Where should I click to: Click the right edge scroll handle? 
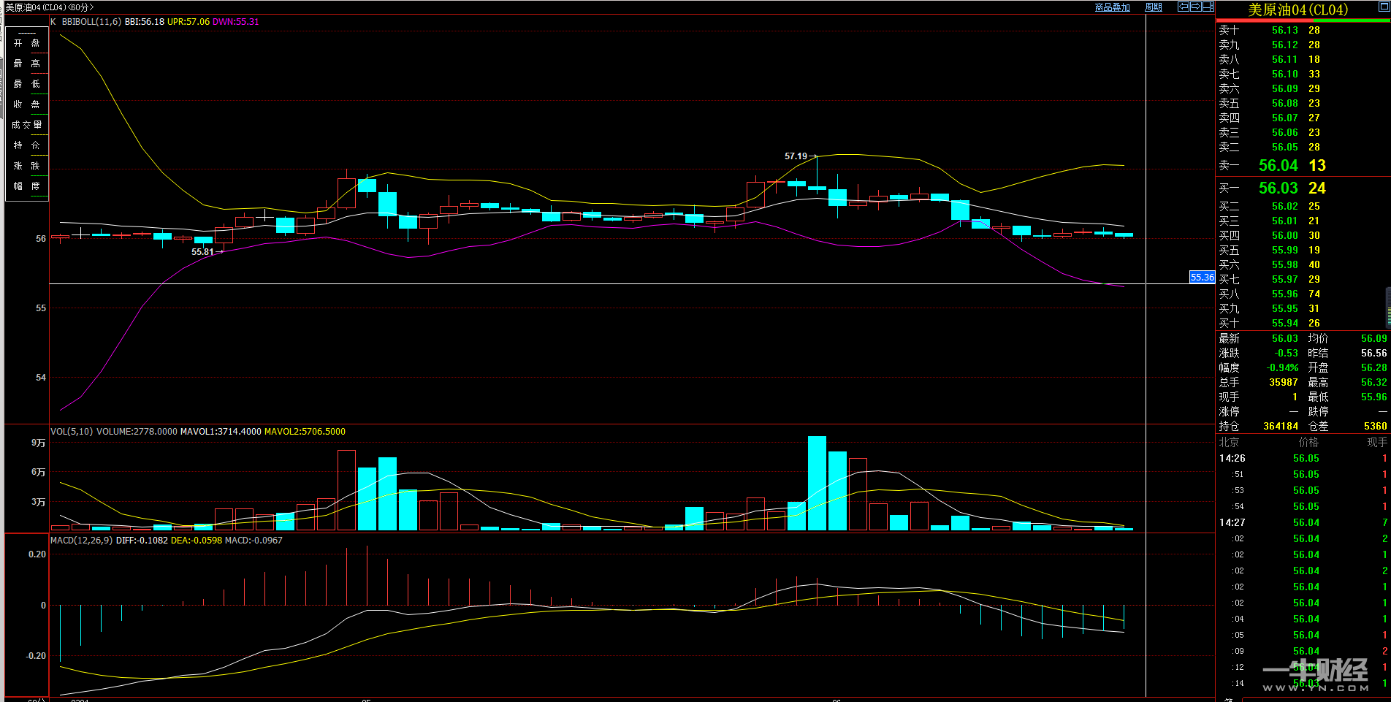(1387, 307)
